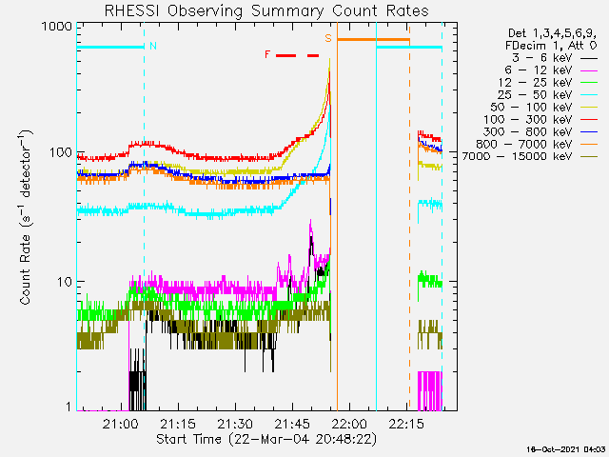
Task: Select the '12 - 25 keV' legend label
Action: click(x=535, y=83)
